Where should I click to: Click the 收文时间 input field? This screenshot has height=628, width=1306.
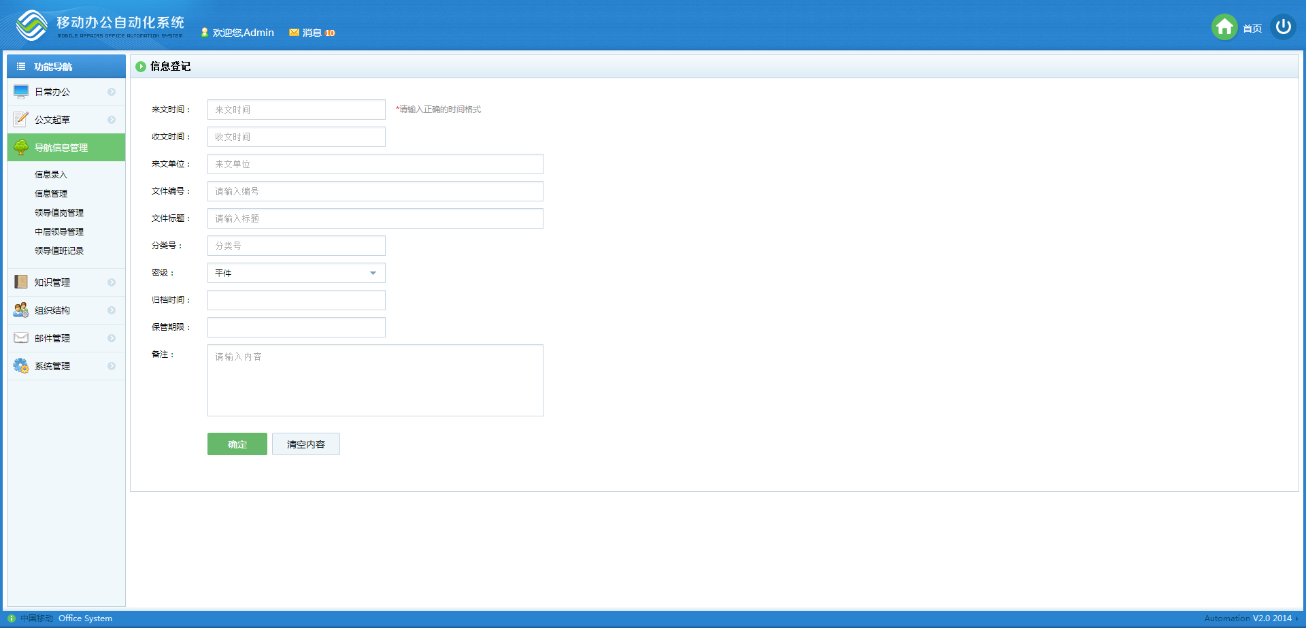pyautogui.click(x=297, y=137)
